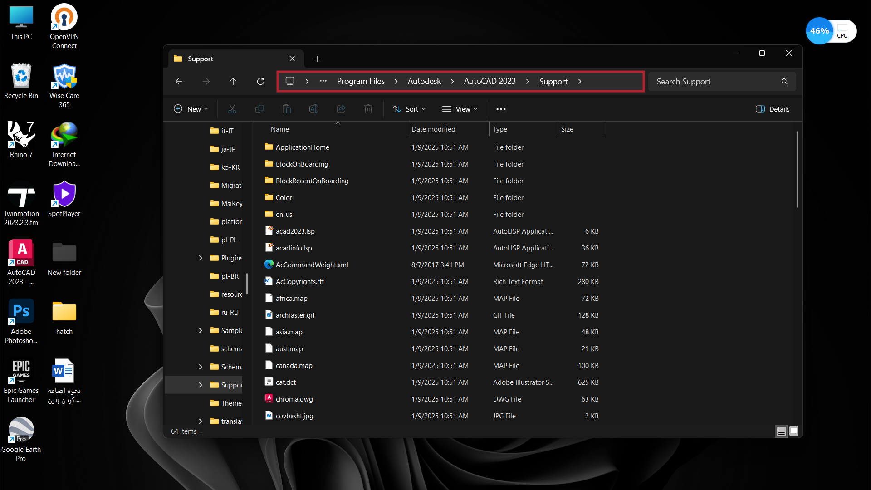The width and height of the screenshot is (871, 490).
Task: Click the Cut toolbar icon
Action: point(232,109)
